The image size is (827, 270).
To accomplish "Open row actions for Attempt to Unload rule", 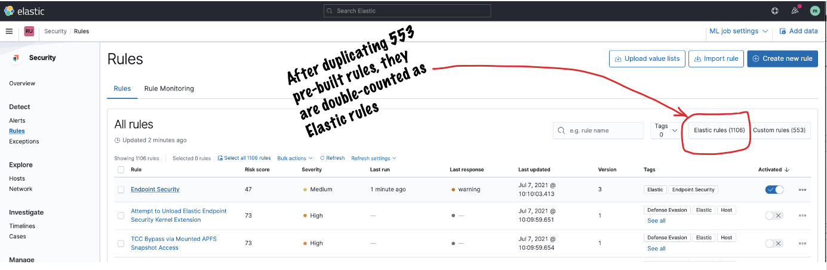I will [x=803, y=215].
